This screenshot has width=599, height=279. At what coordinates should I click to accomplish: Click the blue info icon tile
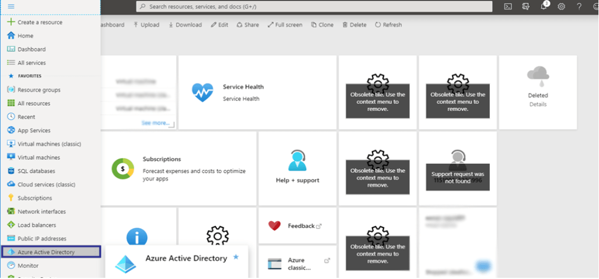click(137, 237)
